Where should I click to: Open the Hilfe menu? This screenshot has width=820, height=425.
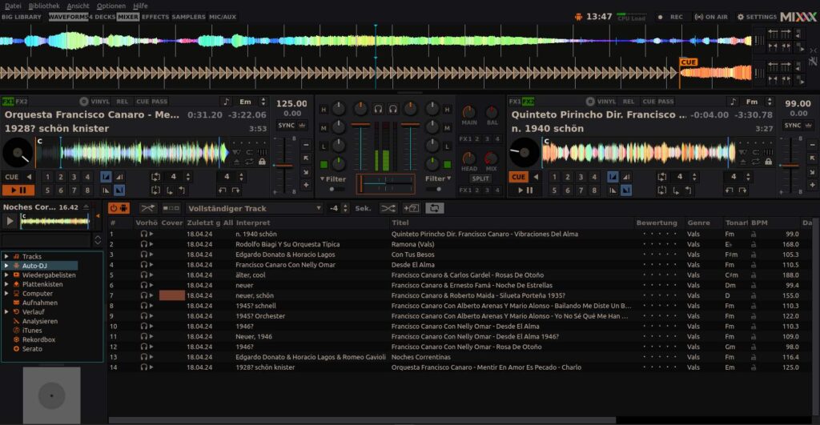[140, 6]
